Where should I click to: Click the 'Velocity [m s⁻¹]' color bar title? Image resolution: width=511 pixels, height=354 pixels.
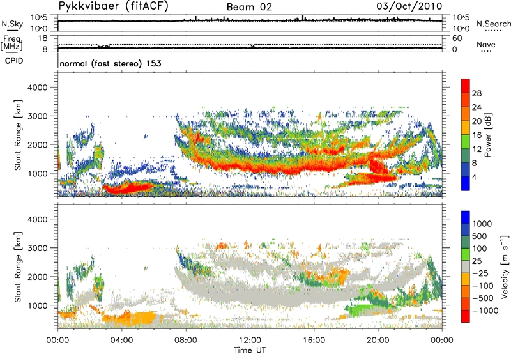coord(505,266)
